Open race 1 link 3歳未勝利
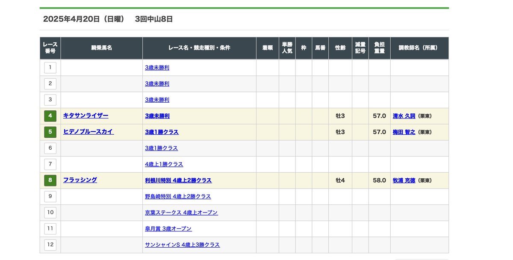The width and height of the screenshot is (513, 260). point(157,68)
